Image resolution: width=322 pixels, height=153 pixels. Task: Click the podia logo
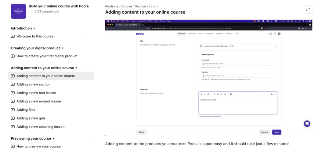(x=140, y=34)
